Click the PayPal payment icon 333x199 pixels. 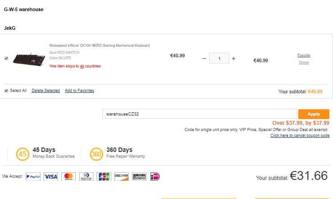(33, 176)
